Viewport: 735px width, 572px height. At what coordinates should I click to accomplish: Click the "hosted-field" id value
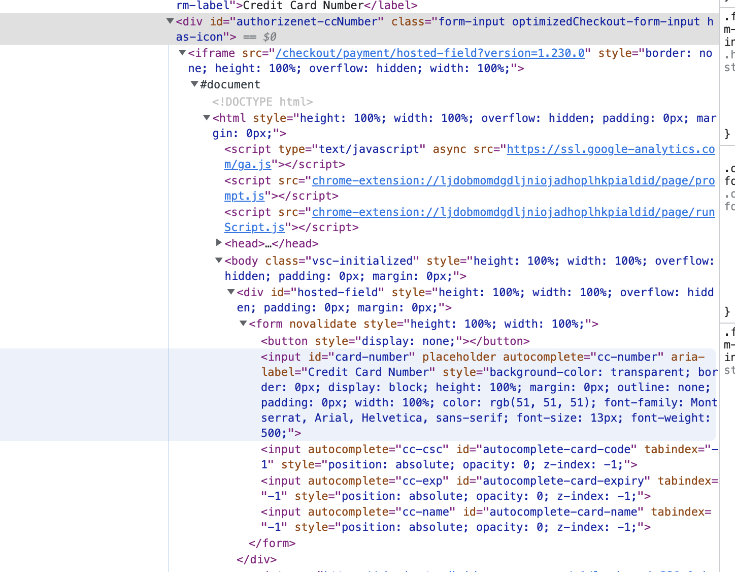coord(338,292)
